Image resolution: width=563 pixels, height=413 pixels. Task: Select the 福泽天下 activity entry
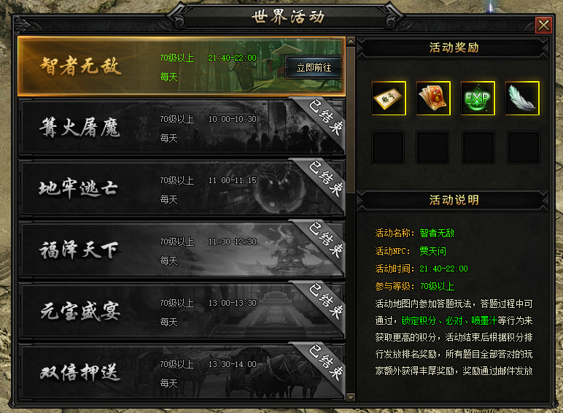click(x=182, y=250)
